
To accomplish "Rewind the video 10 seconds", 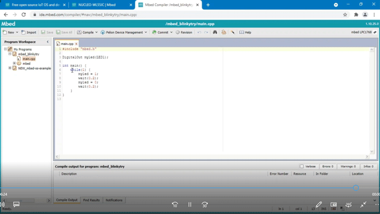I will point(175,205).
